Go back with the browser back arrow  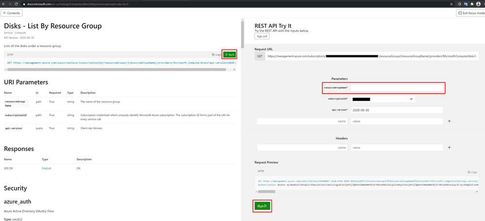(x=3, y=4)
